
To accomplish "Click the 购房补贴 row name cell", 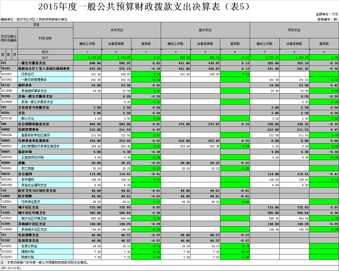I will point(45,257).
